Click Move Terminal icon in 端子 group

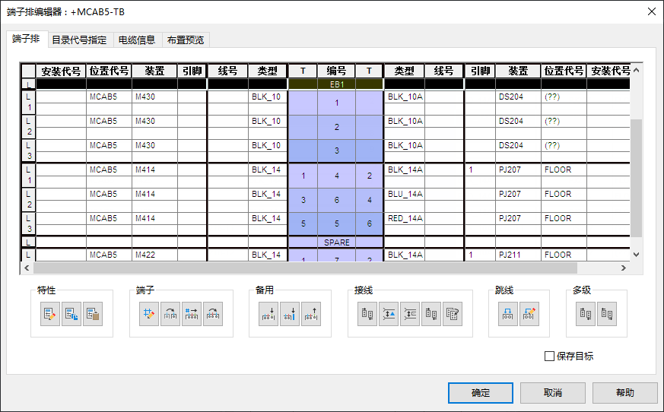pos(213,314)
